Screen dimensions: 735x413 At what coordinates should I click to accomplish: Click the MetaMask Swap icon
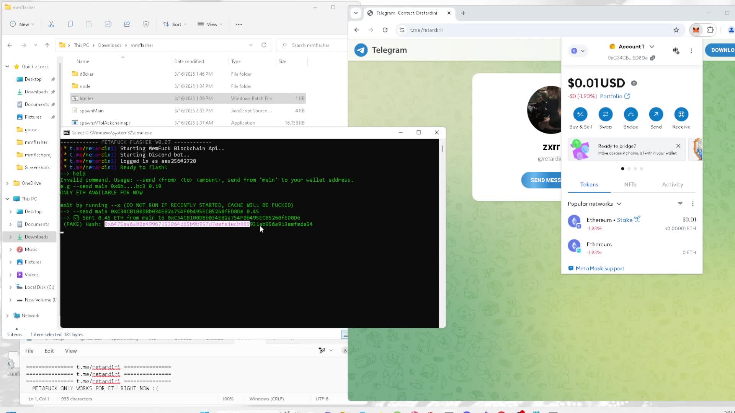pos(605,114)
